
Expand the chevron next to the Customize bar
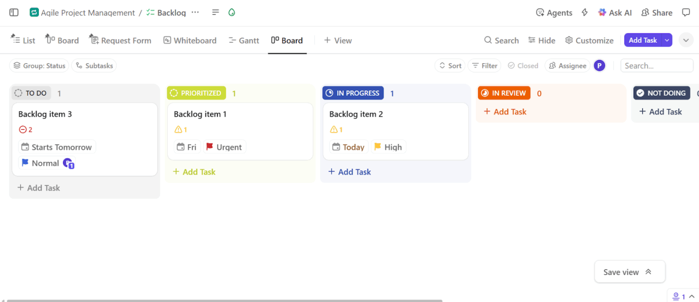686,40
